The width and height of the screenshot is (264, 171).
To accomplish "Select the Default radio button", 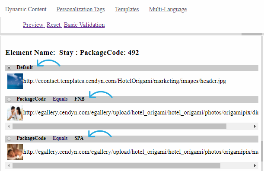I will click(9, 68).
